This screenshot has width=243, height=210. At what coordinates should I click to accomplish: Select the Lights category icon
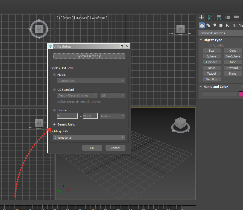[215, 26]
